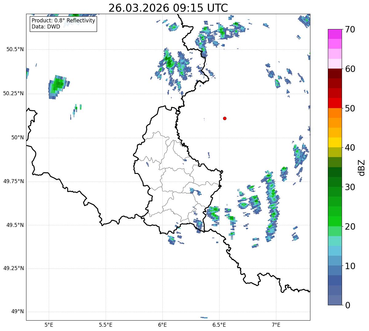369x331 pixels.
Task: Click the Product: 0.8° Reflectivity text
Action: (x=63, y=21)
